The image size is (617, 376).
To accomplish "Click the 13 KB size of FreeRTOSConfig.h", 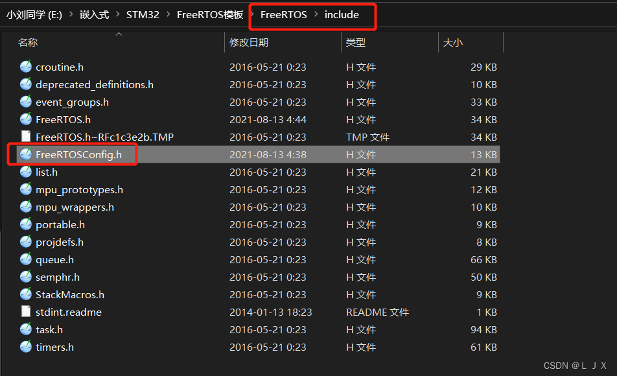I will click(483, 154).
